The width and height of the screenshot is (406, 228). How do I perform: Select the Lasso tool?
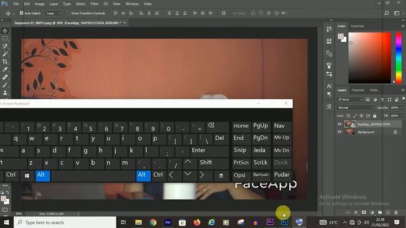point(5,46)
